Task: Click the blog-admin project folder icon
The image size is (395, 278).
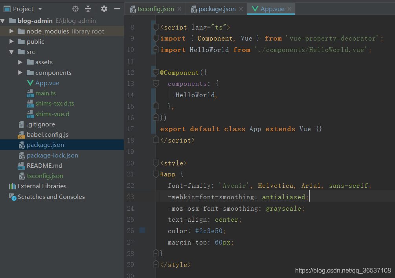Action: point(12,21)
